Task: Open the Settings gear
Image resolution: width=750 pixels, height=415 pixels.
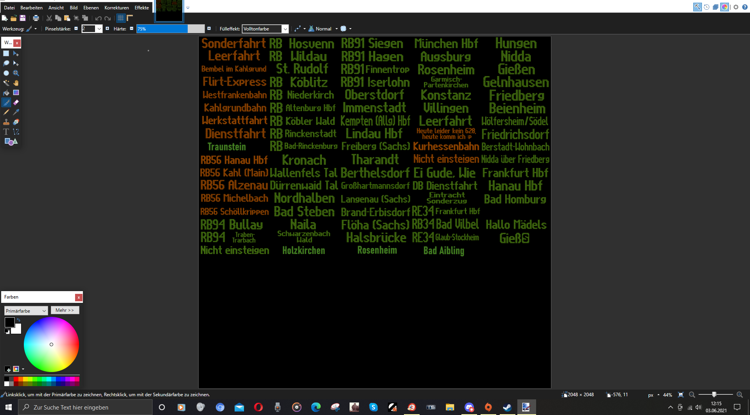Action: point(736,7)
